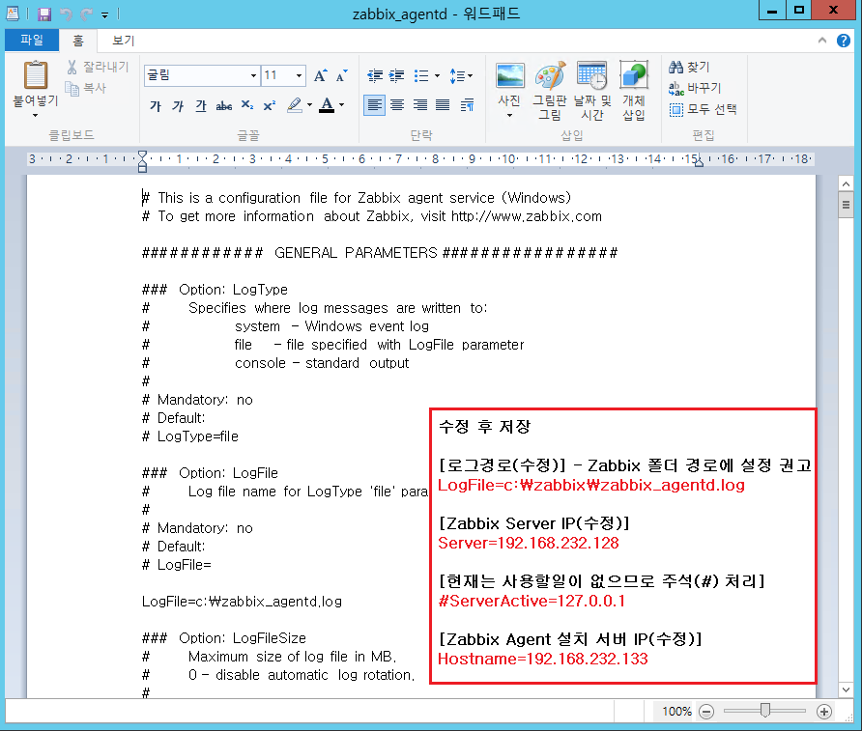Click the Save icon in quick access toolbar
862x731 pixels.
pyautogui.click(x=44, y=14)
